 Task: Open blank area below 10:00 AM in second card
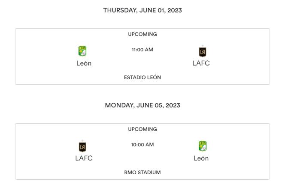[142, 158]
